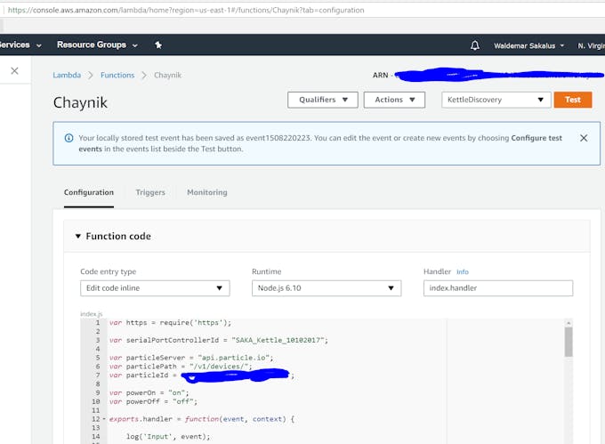This screenshot has width=605, height=444.
Task: Click the Chaynik function title
Action: 80,102
